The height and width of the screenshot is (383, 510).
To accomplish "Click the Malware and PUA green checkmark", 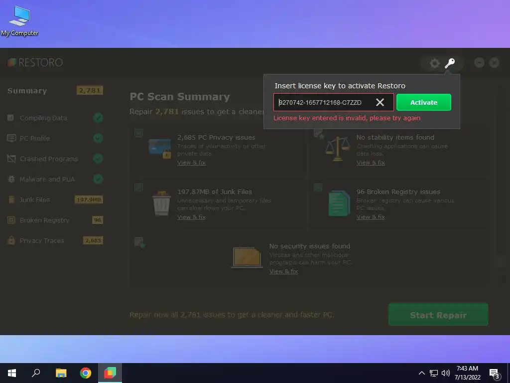I will [98, 179].
